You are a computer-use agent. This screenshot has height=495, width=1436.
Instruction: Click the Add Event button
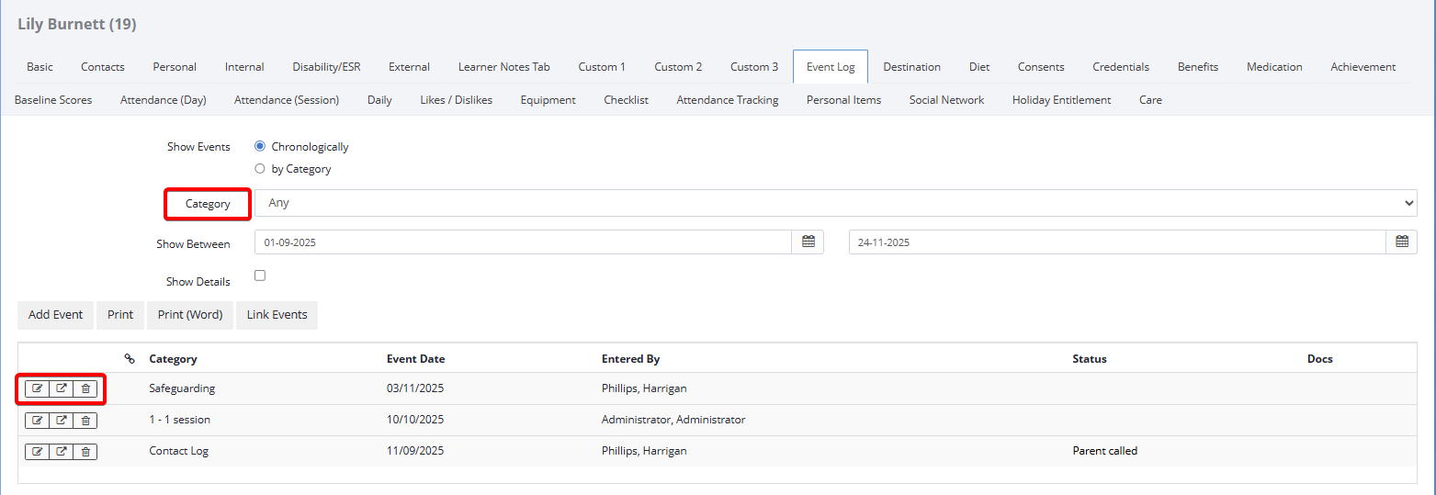[x=55, y=315]
